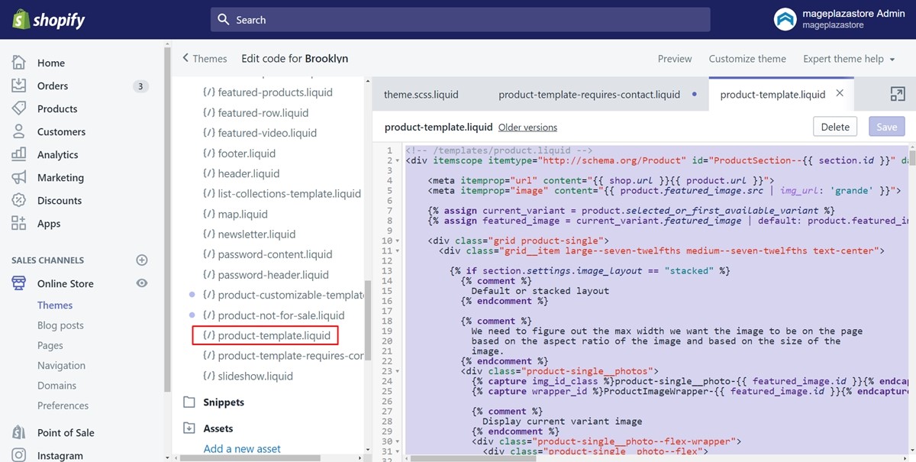
Task: Collapse code fold at line 2
Action: 398,161
